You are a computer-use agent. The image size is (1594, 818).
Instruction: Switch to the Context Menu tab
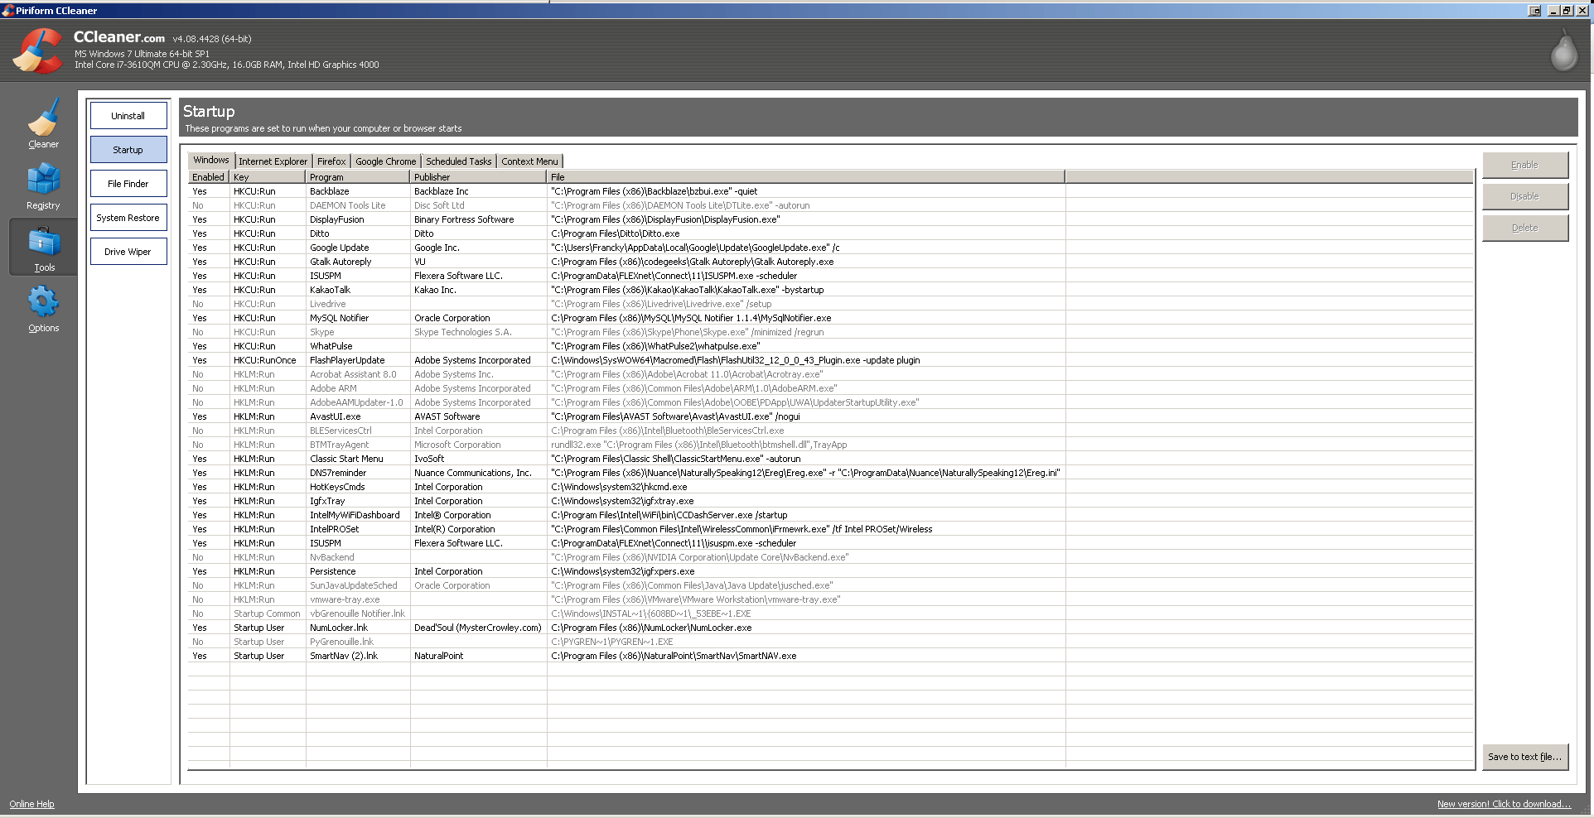(x=529, y=161)
